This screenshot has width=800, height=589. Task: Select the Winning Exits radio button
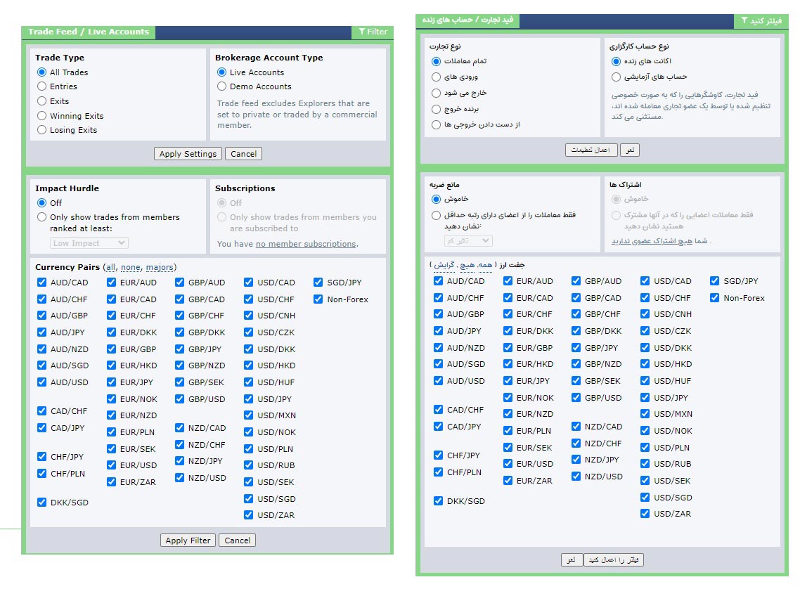[x=42, y=116]
